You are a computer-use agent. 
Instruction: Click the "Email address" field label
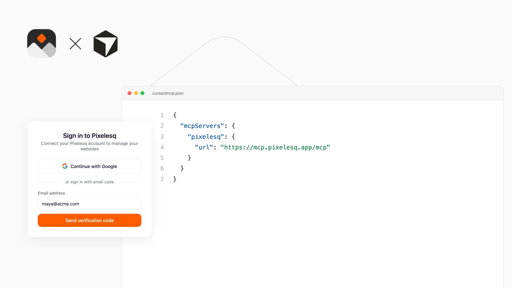(51, 193)
